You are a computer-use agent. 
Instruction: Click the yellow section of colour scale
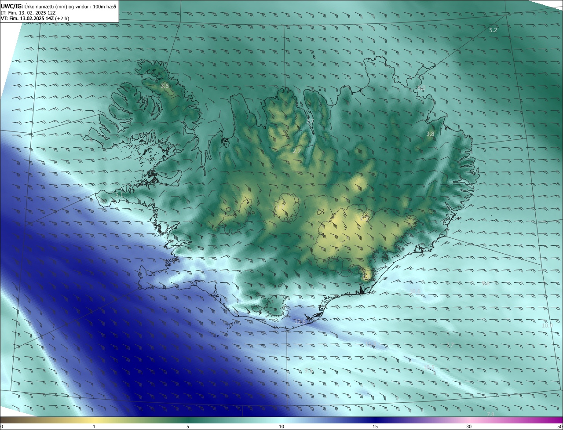coord(95,420)
